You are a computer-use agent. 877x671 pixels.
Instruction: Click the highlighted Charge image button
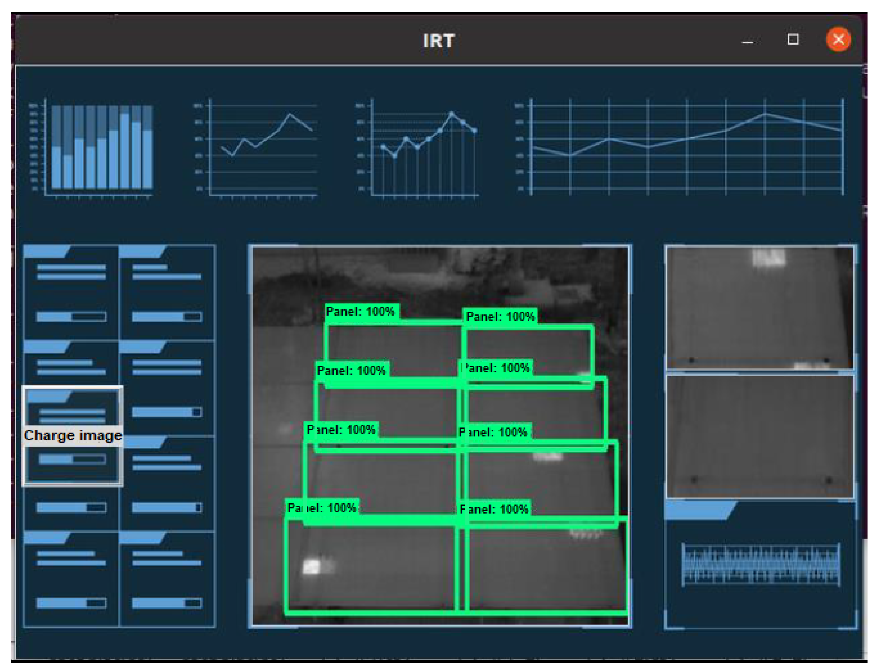73,436
